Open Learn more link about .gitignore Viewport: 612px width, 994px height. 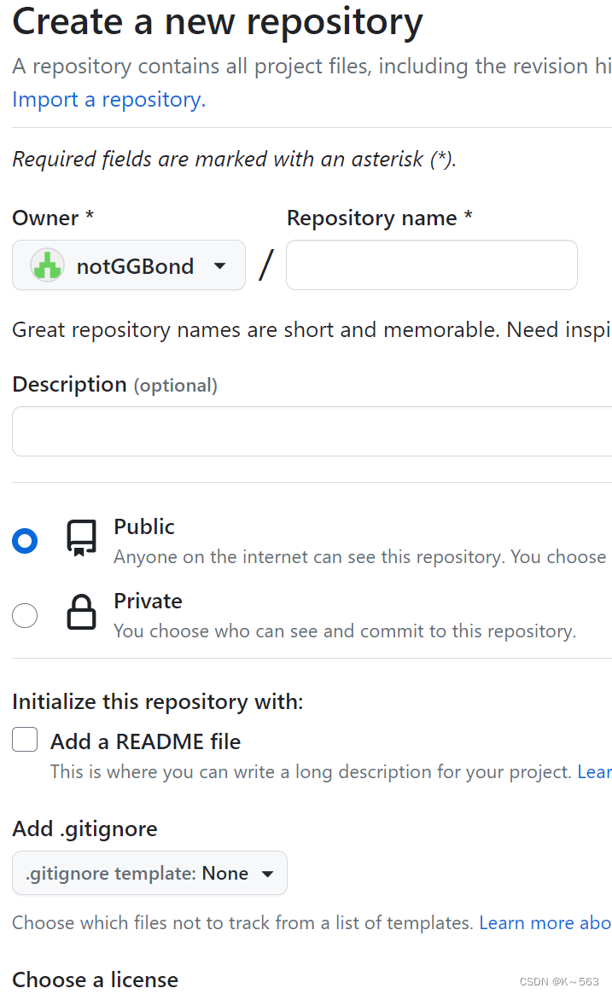click(x=545, y=922)
